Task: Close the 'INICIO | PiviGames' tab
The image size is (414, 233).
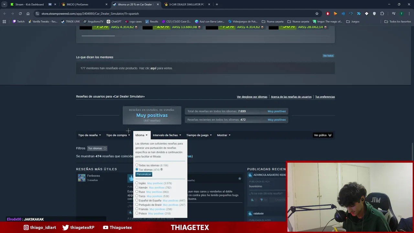Action: 106,5
